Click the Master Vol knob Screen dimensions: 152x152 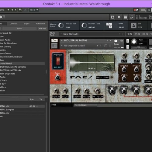[61, 26]
